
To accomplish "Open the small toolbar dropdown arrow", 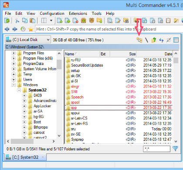I will tap(51, 20).
